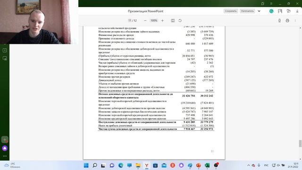
Task: Click the numbered tab counter icon in sidebar
Action: [5, 51]
